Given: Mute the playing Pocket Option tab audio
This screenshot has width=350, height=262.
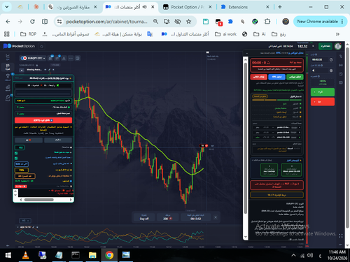Looking at the screenshot, I should pyautogui.click(x=145, y=7).
